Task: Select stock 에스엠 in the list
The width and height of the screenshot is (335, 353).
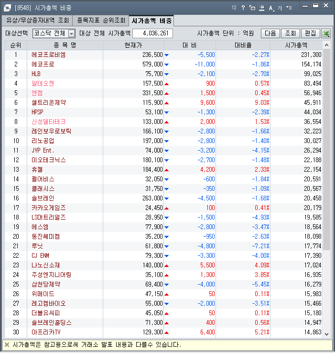Action: click(40, 227)
